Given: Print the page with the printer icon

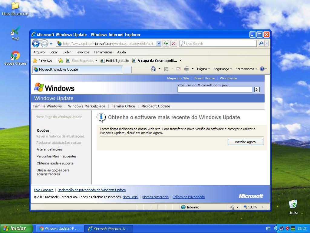Looking at the screenshot, I should (186, 69).
